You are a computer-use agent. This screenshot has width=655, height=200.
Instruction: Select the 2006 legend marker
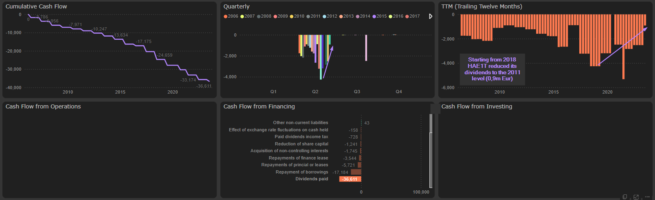click(226, 16)
